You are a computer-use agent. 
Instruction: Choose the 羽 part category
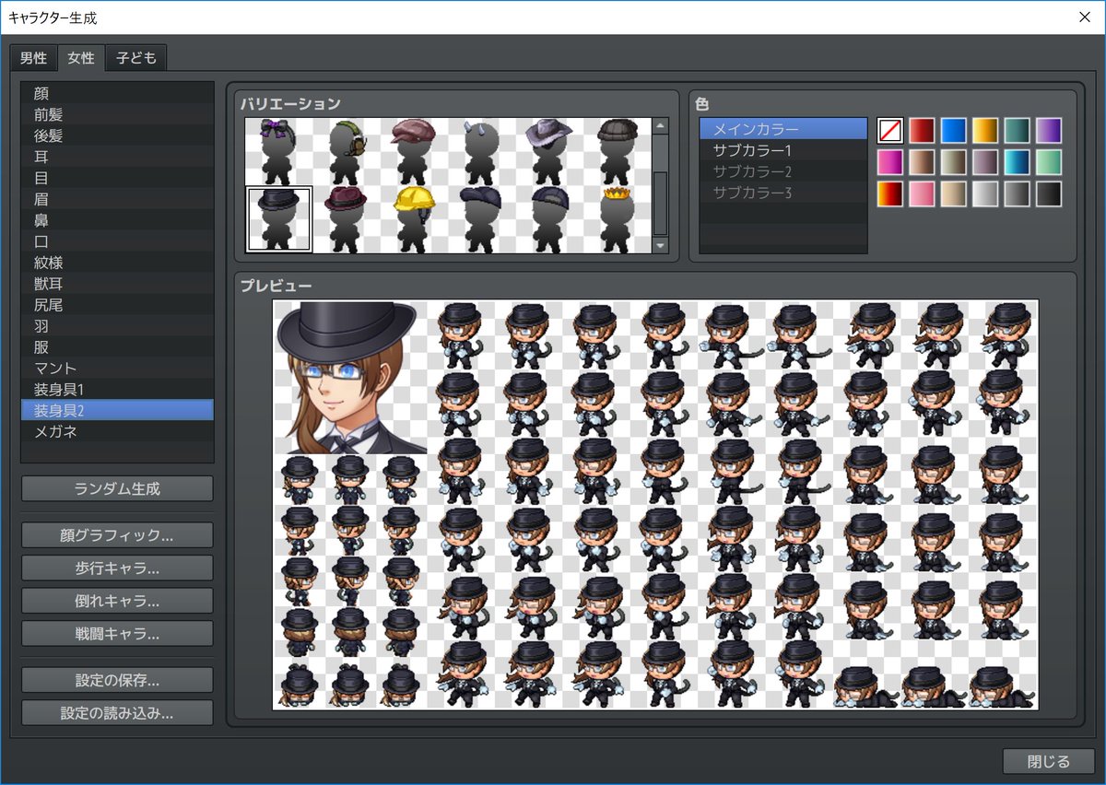[x=117, y=326]
